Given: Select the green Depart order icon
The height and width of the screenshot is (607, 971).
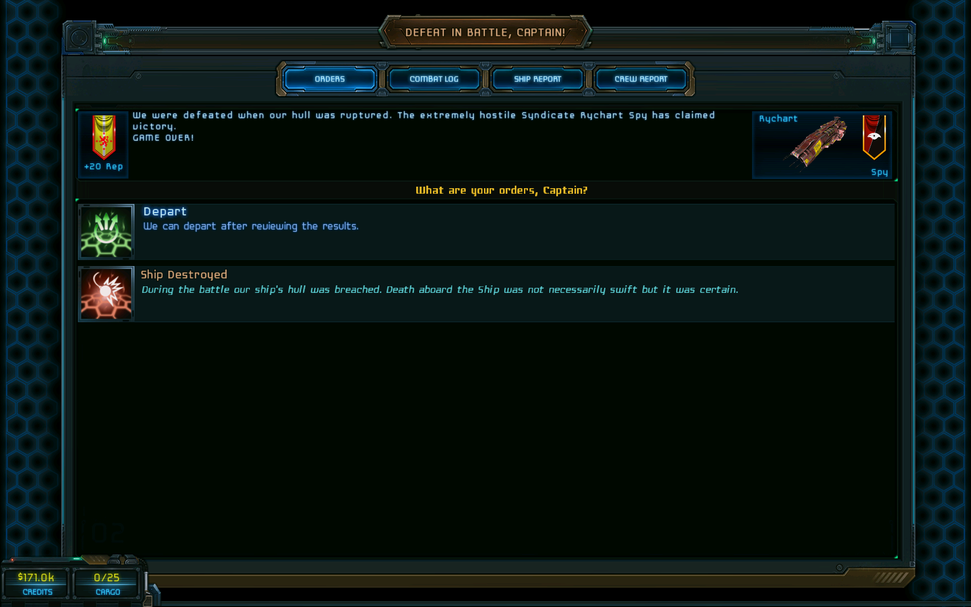Looking at the screenshot, I should pyautogui.click(x=106, y=232).
